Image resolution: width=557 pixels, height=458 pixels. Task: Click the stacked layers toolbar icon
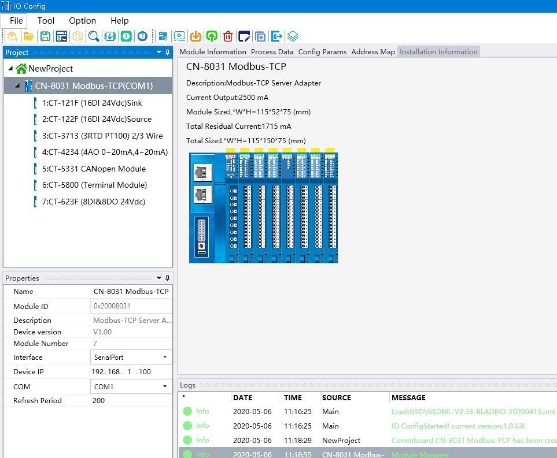coord(293,36)
